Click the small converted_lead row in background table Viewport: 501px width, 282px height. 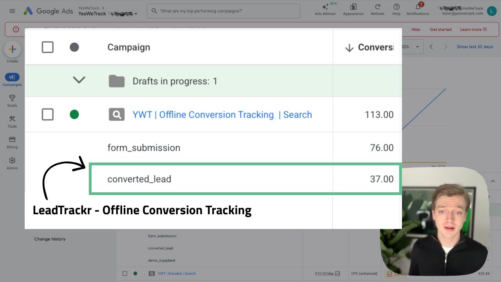click(160, 248)
